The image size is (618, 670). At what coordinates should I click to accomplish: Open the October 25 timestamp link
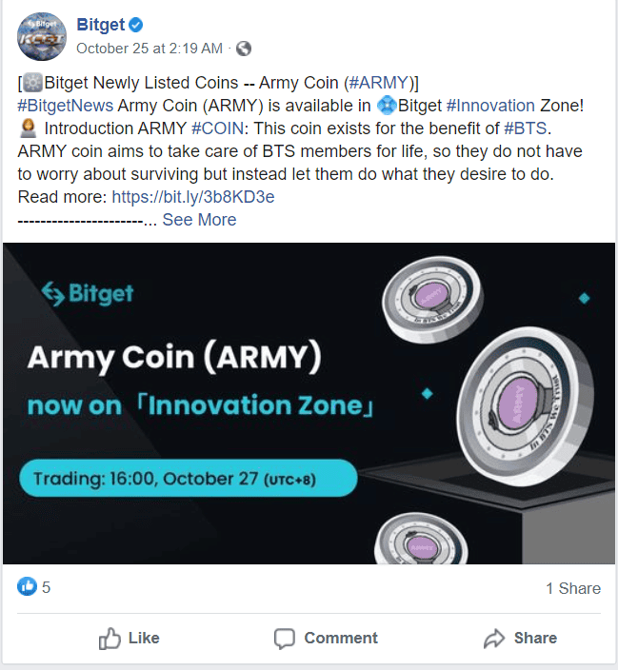149,48
